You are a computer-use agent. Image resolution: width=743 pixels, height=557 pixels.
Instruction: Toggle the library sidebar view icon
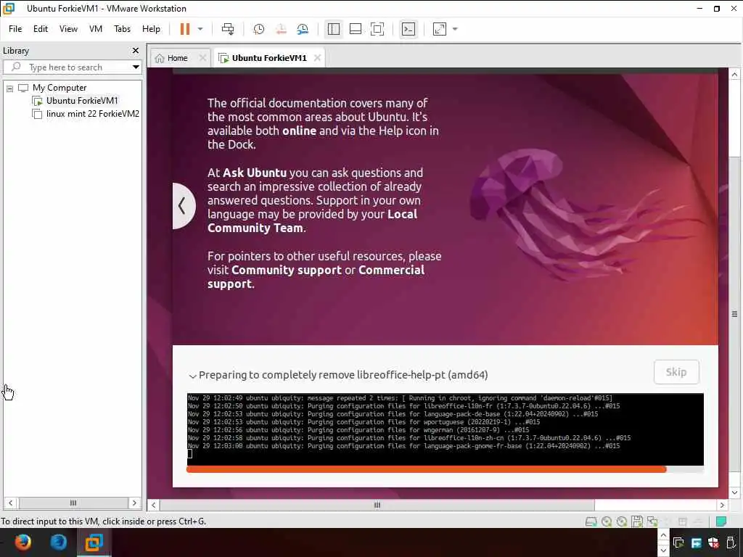334,29
